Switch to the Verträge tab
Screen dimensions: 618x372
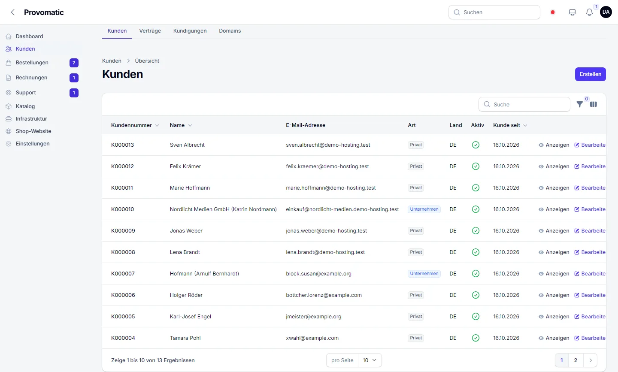point(150,31)
